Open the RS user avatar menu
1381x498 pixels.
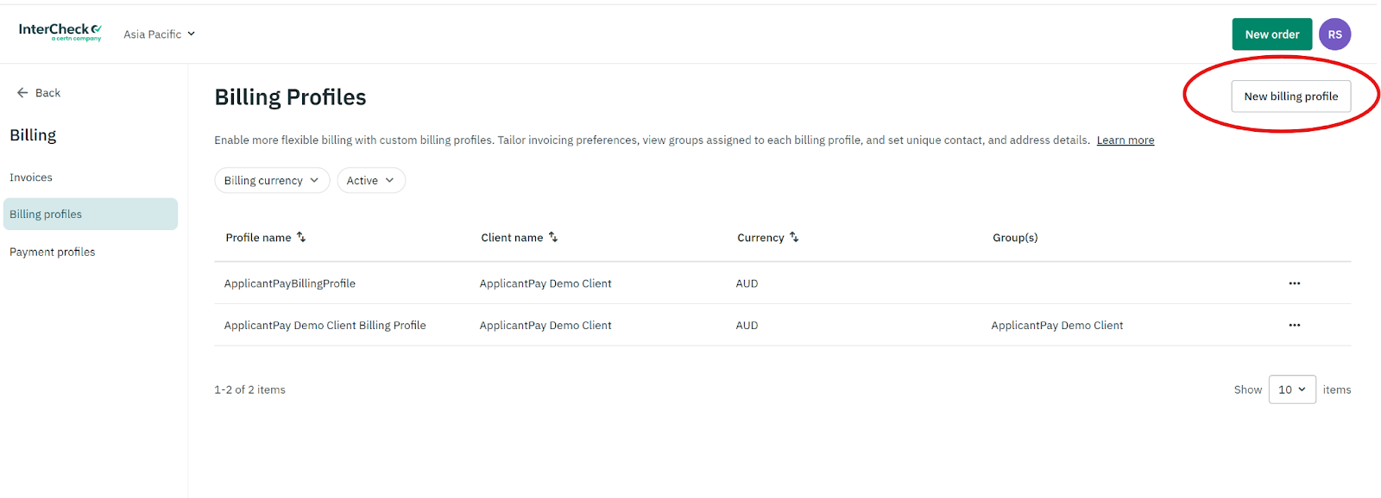[x=1334, y=34]
